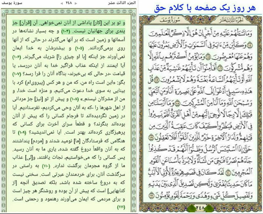Click the ornate 'سورة يوسف' cartouche on the Mushaf page
This screenshot has width=263, height=214.
170,20
